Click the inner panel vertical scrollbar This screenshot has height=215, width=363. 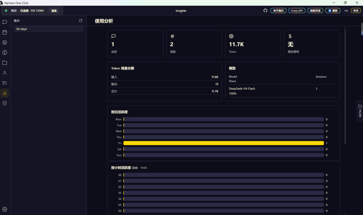[345, 86]
